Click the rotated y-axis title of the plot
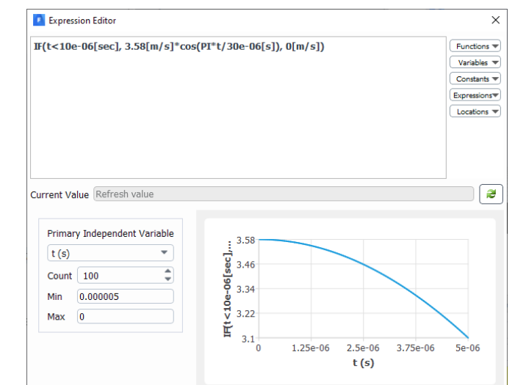 228,289
